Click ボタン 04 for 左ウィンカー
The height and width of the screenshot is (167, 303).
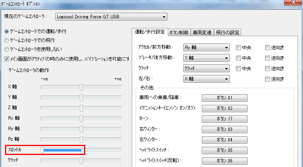tap(225, 140)
